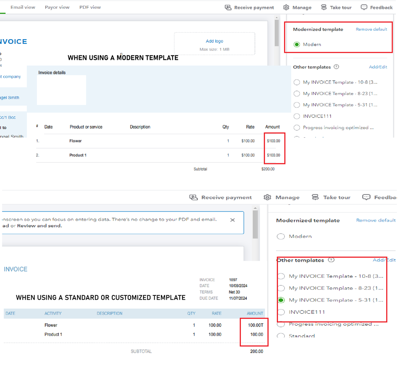The image size is (399, 368).
Task: Click Add/Edit link in top panel
Action: [x=378, y=67]
